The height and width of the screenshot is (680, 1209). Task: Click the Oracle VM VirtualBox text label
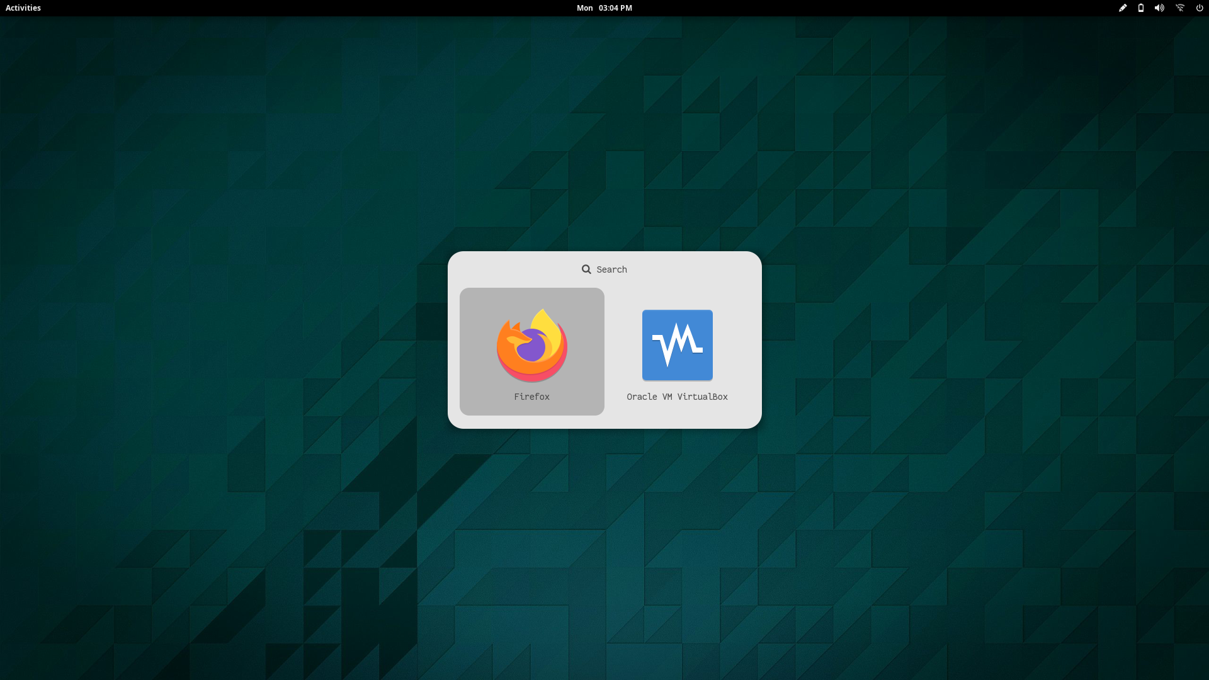(677, 397)
